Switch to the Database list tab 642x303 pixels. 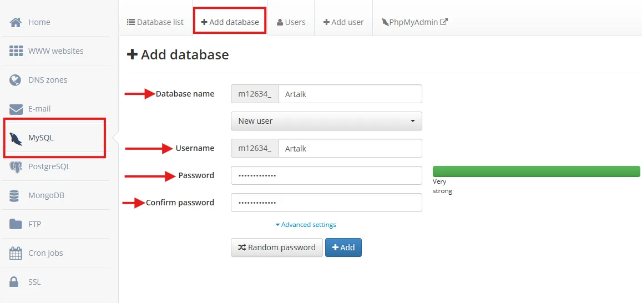pos(155,22)
